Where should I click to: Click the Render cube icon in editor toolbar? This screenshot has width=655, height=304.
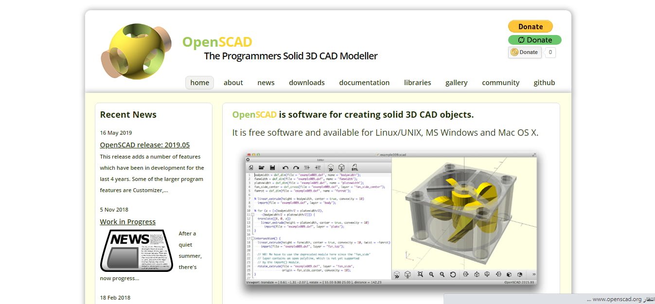[341, 167]
